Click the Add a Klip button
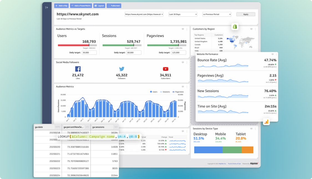 click(x=62, y=6)
